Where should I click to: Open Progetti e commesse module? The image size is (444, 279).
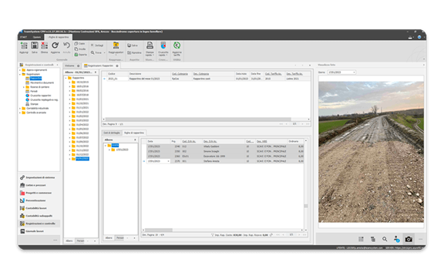(x=39, y=193)
